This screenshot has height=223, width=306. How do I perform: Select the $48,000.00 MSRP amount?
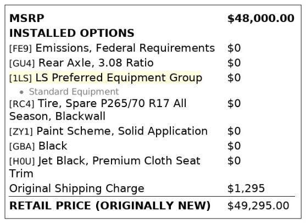coord(261,18)
